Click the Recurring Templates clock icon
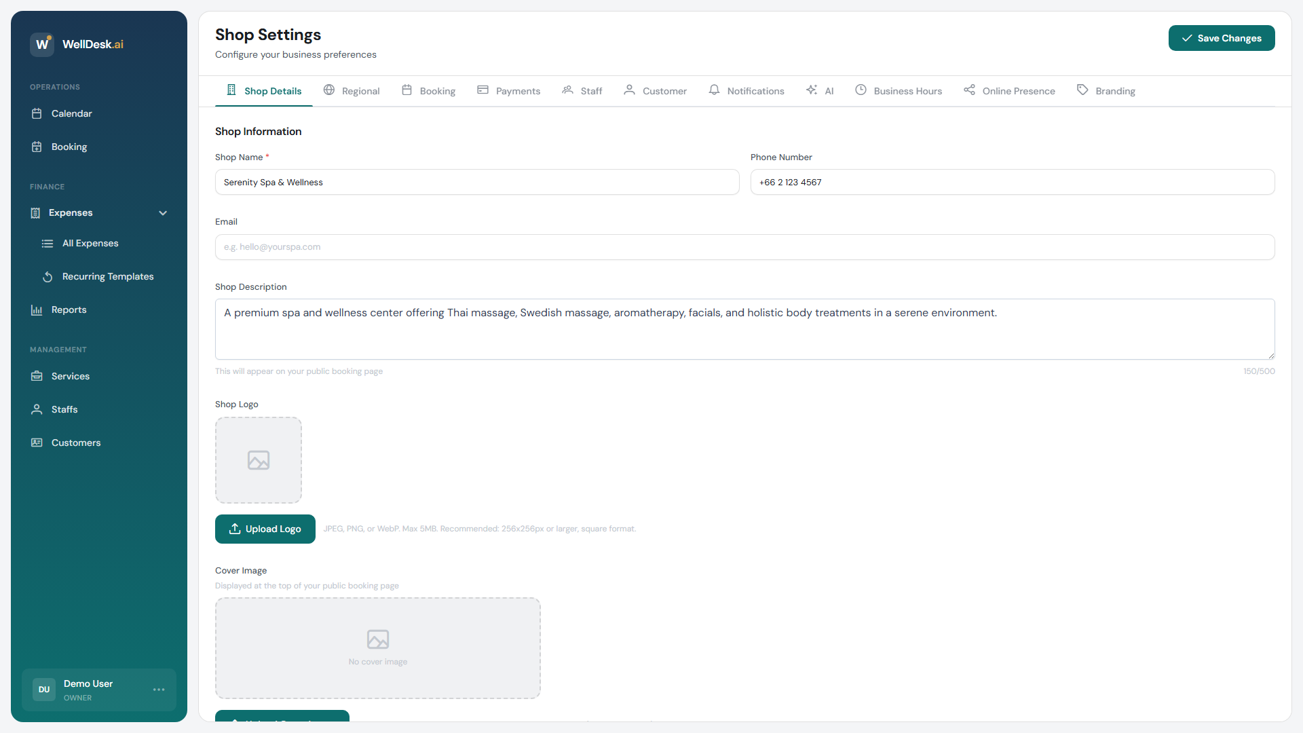 48,277
